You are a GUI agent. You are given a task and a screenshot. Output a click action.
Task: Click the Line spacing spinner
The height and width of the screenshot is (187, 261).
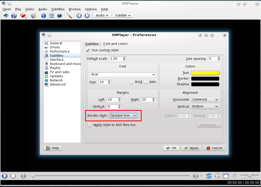pyautogui.click(x=215, y=59)
